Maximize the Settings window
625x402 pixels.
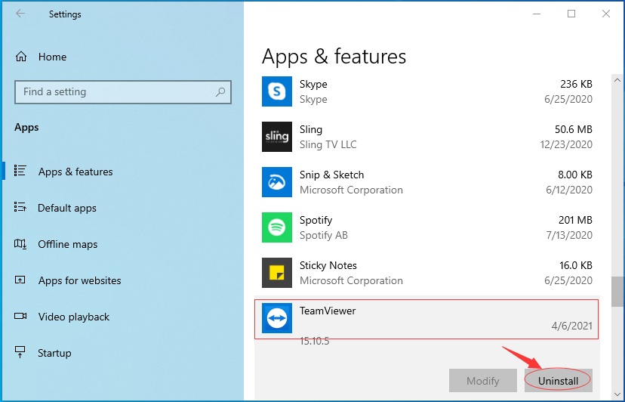(571, 14)
